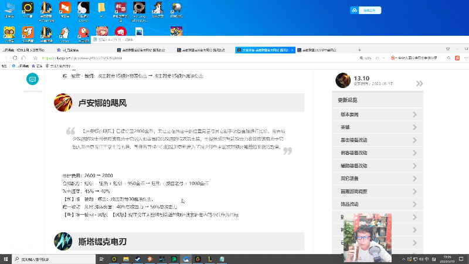Click the Windows taskbar search box
This screenshot has height=264, width=469.
point(54,259)
